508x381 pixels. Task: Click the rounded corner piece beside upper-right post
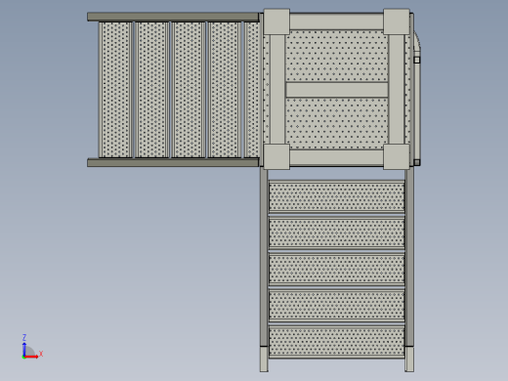pyautogui.click(x=417, y=41)
